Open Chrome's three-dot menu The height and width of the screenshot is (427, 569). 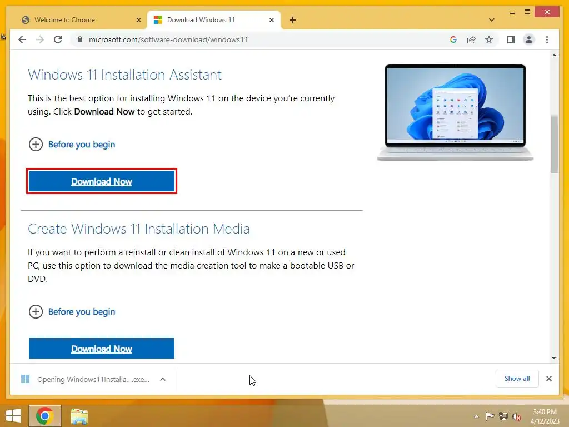[547, 39]
